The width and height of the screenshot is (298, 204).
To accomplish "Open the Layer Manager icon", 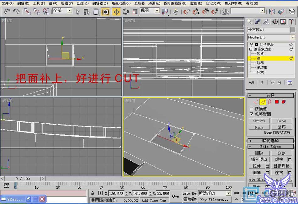I will (292, 12).
